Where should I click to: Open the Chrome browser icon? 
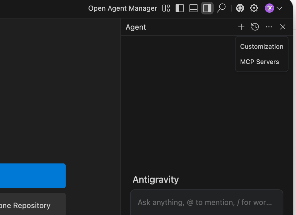click(x=240, y=8)
